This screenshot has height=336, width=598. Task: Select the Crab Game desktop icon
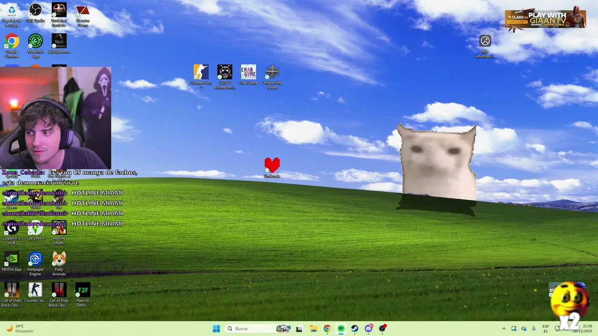tap(249, 75)
